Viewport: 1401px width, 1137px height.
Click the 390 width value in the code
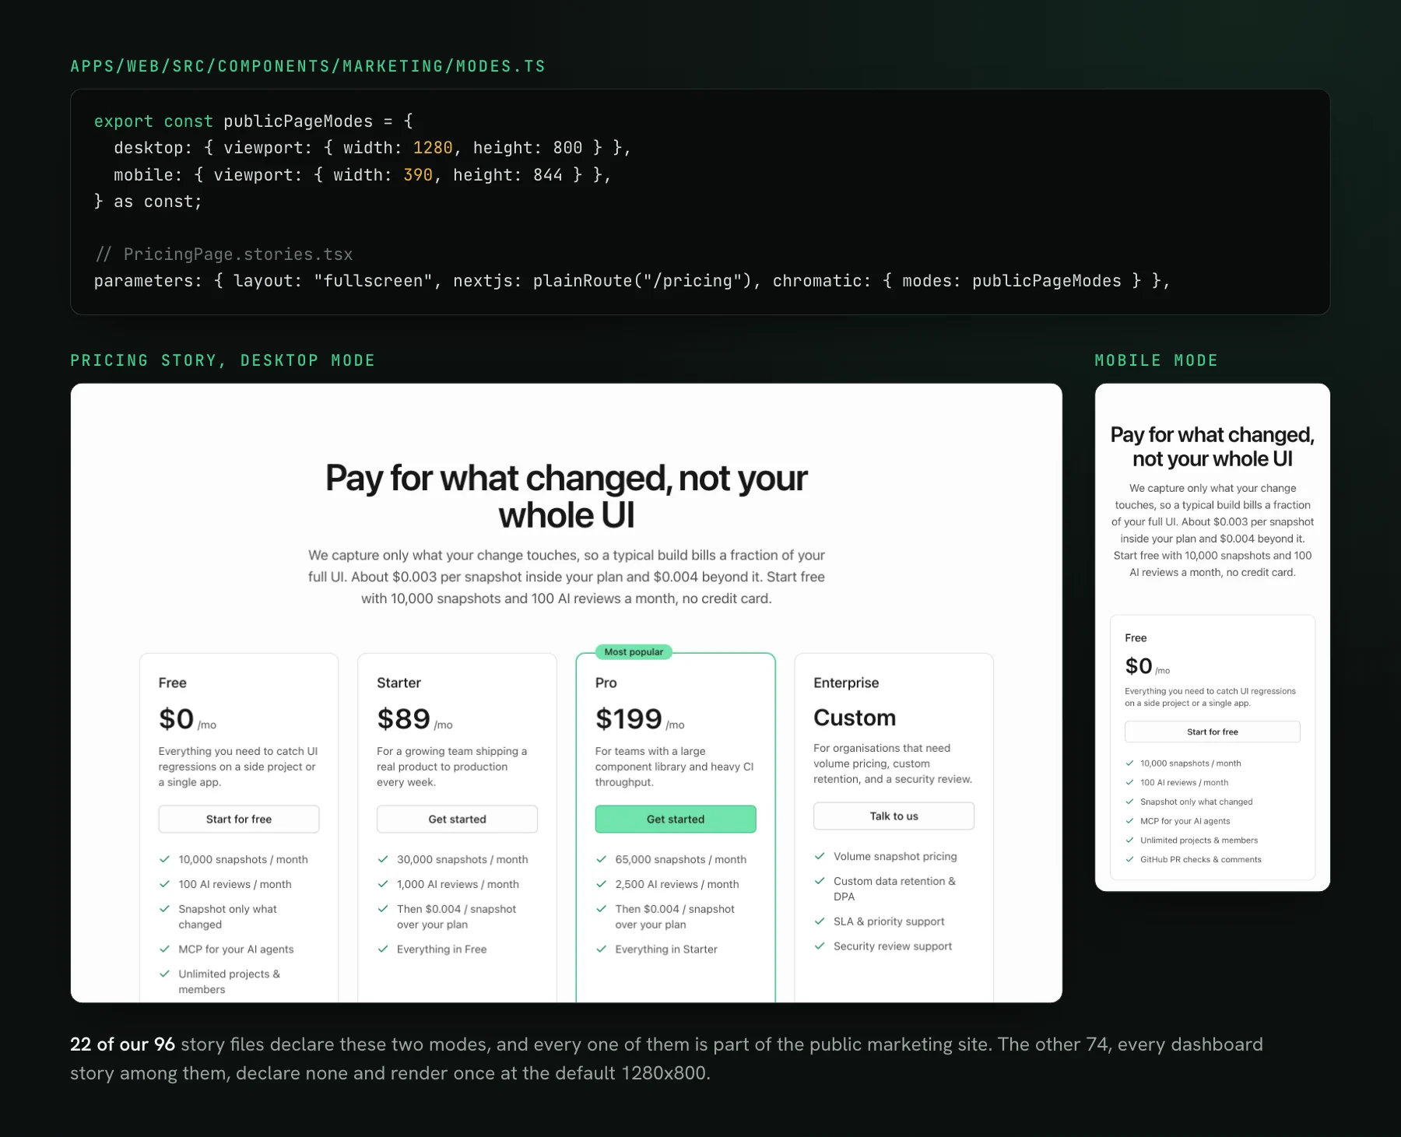coord(418,175)
